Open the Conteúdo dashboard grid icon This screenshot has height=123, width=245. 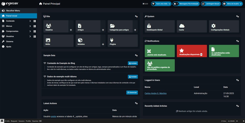pyautogui.click(x=34, y=21)
